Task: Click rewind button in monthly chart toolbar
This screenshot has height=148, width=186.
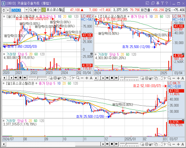Action: 16,78
